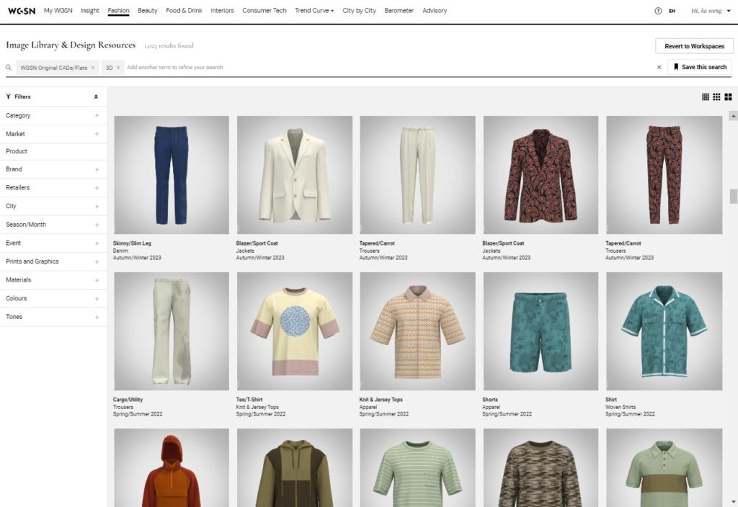
Task: Open the Food & Drink section
Action: click(x=184, y=10)
